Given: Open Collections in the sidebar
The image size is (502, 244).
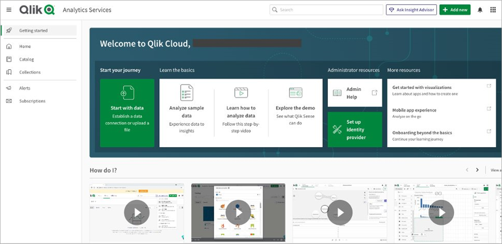Looking at the screenshot, I should pyautogui.click(x=39, y=72).
